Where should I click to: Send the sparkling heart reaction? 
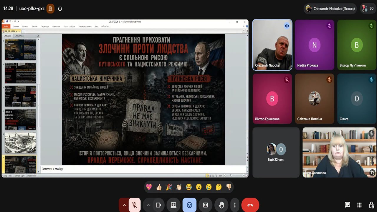(149, 187)
